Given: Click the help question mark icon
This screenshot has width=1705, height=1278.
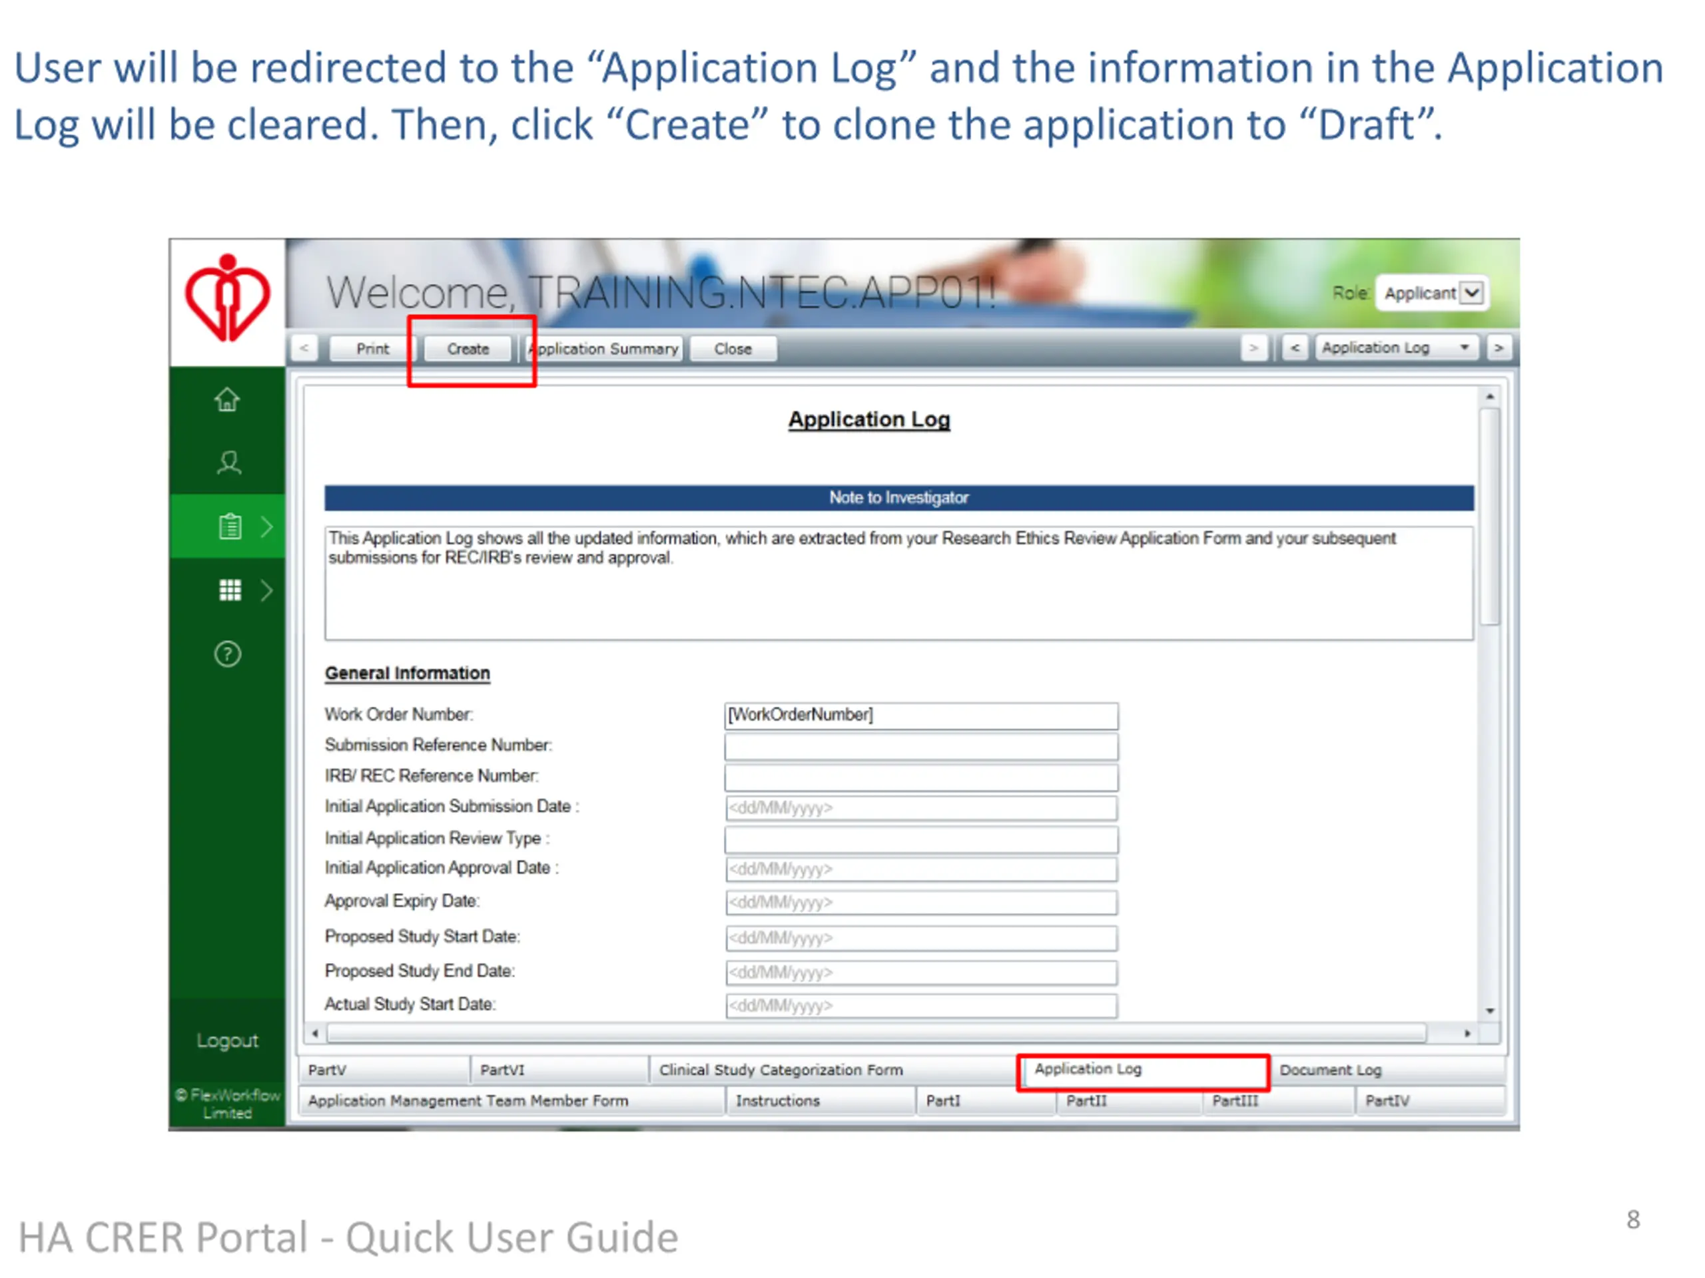Looking at the screenshot, I should [x=227, y=654].
